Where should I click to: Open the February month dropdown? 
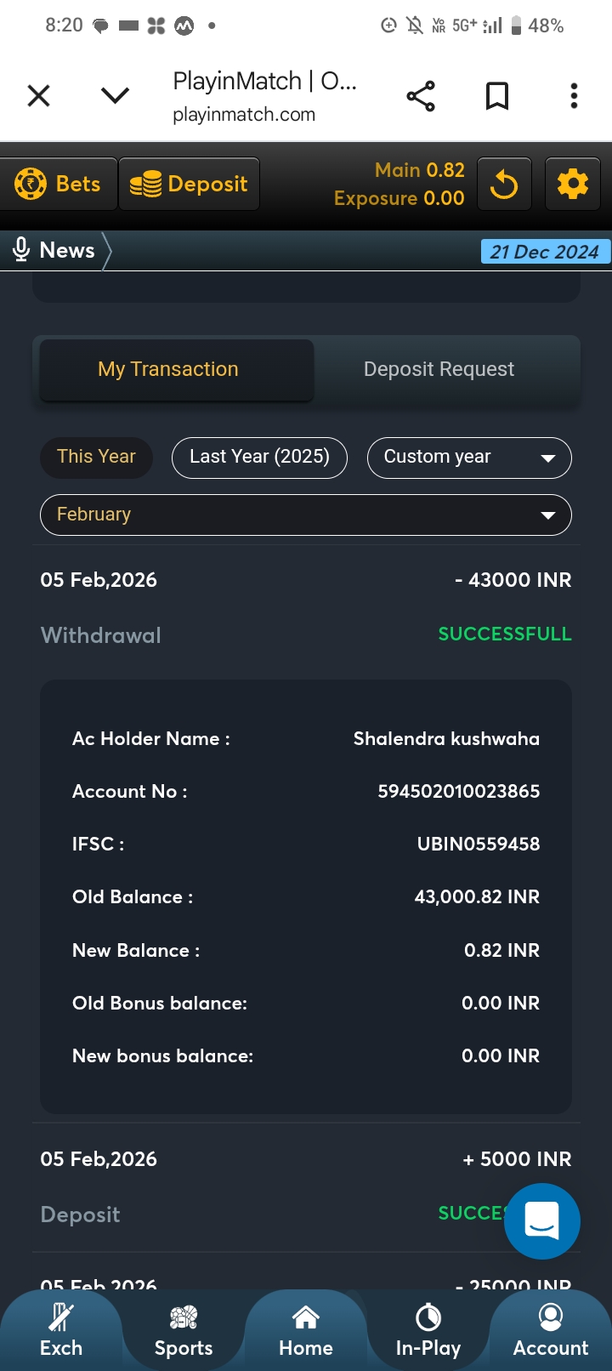(306, 515)
